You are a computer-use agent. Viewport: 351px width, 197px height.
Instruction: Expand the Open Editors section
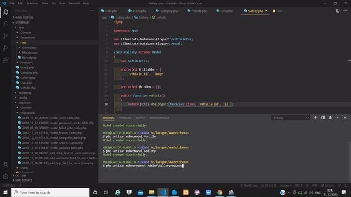click(24, 18)
